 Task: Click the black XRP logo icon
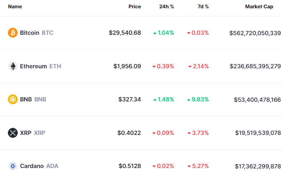[13, 133]
